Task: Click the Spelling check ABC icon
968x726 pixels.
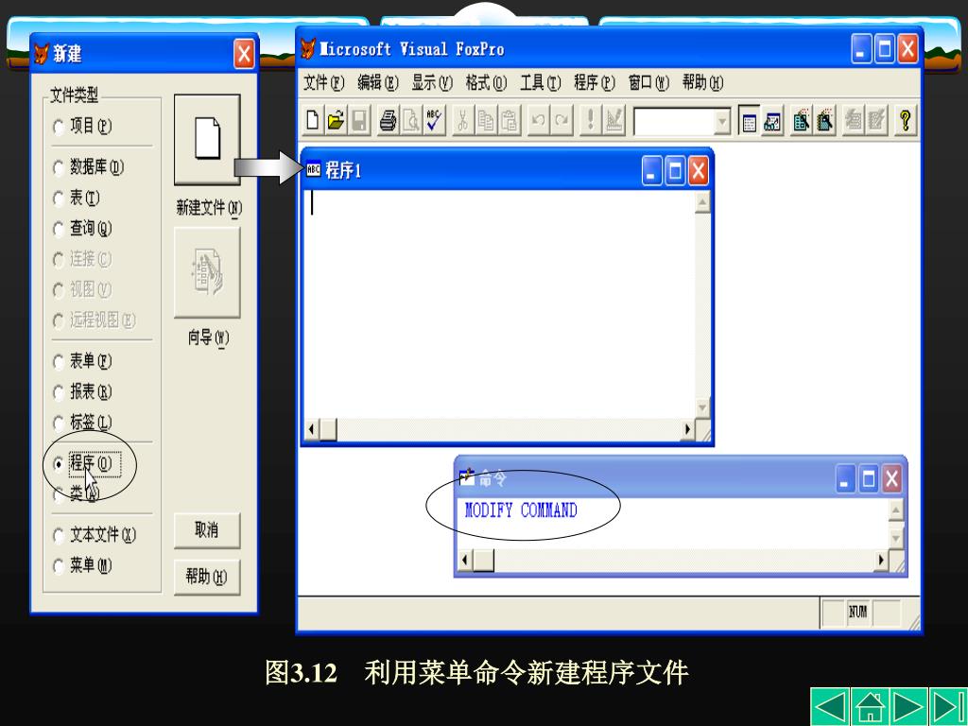Action: click(x=434, y=120)
